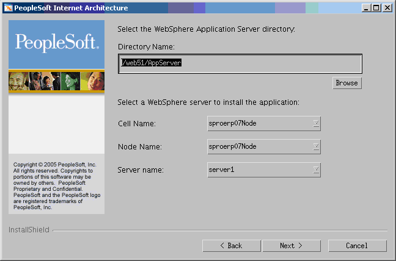The height and width of the screenshot is (261, 396).
Task: Click into the Directory Name text field
Action: (240, 63)
